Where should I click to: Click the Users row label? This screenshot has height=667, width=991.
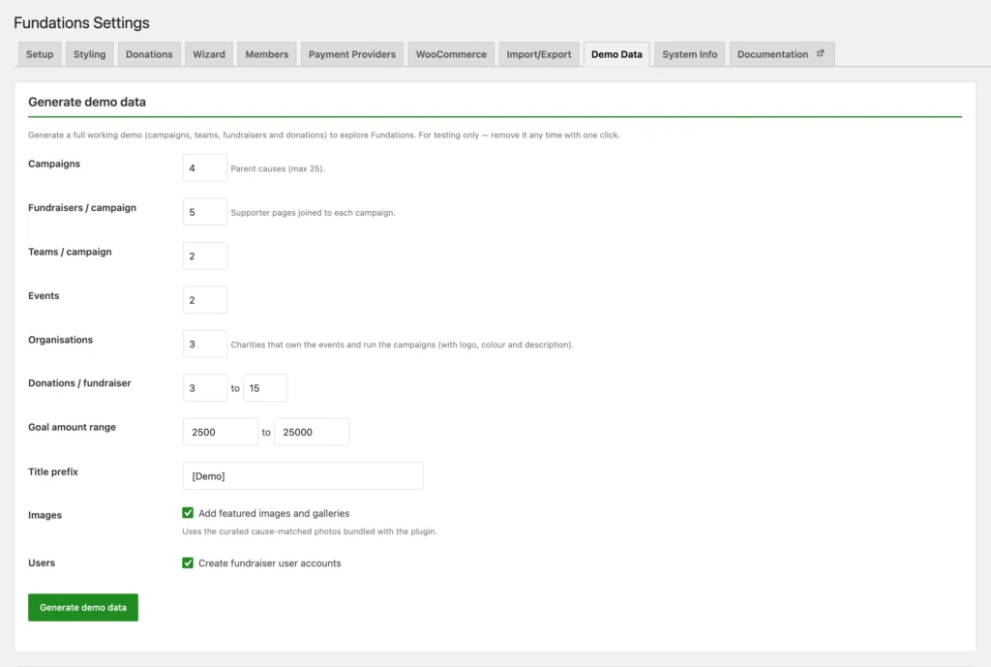pos(42,562)
